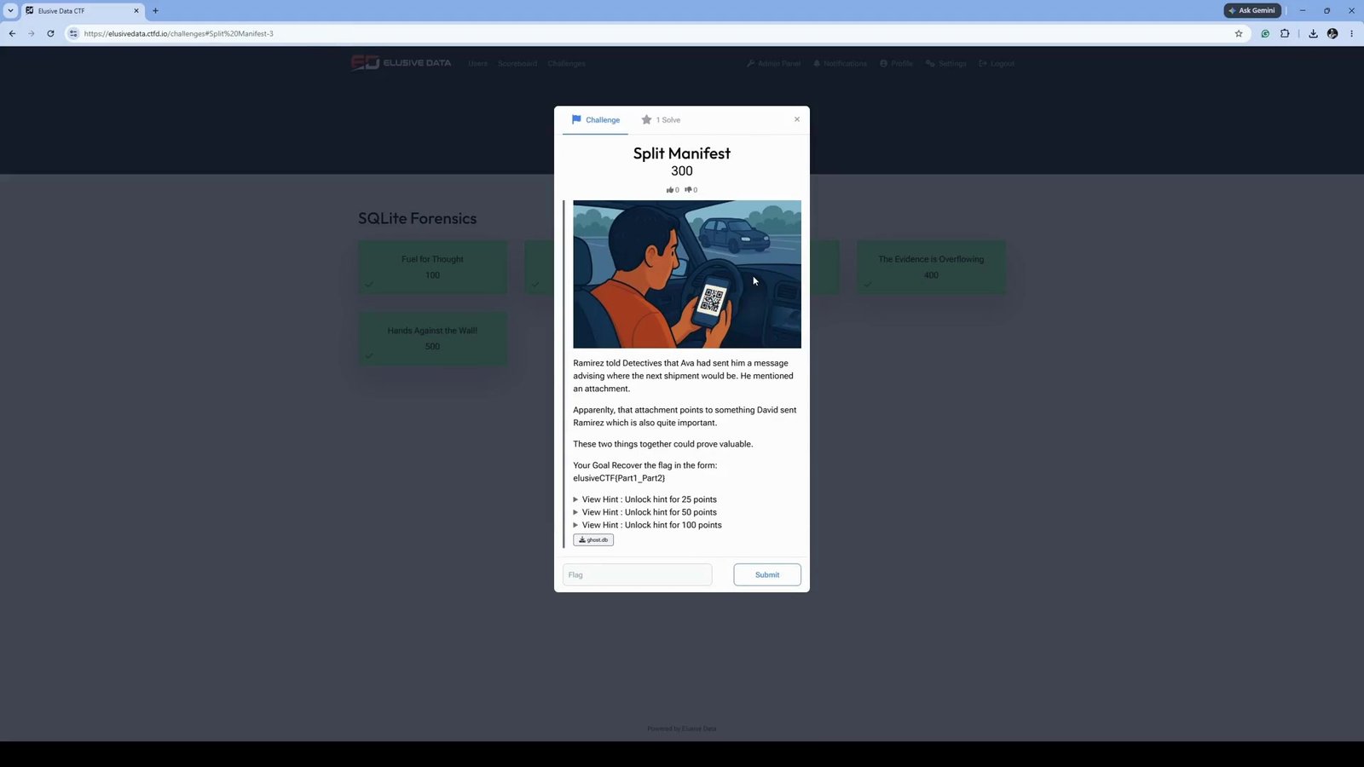
Task: Click the Split Manifest title text
Action: point(682,153)
